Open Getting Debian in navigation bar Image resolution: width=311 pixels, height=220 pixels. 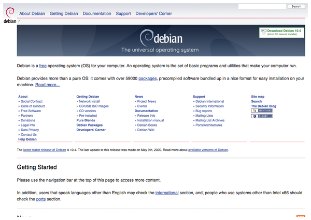pyautogui.click(x=64, y=13)
